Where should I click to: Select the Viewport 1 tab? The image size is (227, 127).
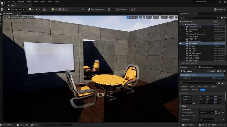coord(10,14)
